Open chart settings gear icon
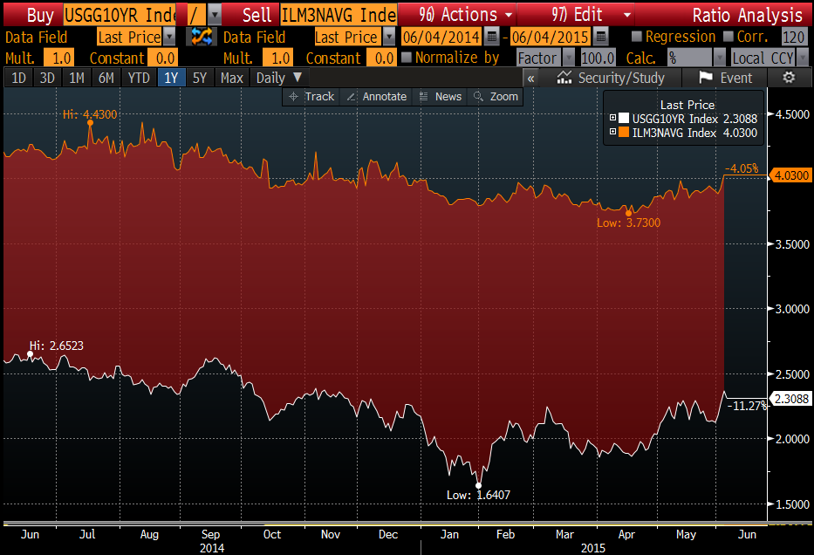Viewport: 814px width, 555px height. 789,78
